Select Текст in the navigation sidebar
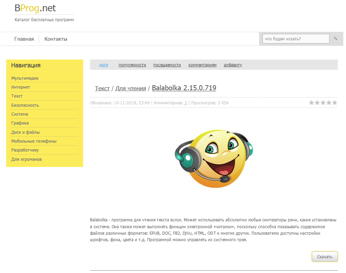The height and width of the screenshot is (273, 346). click(17, 96)
